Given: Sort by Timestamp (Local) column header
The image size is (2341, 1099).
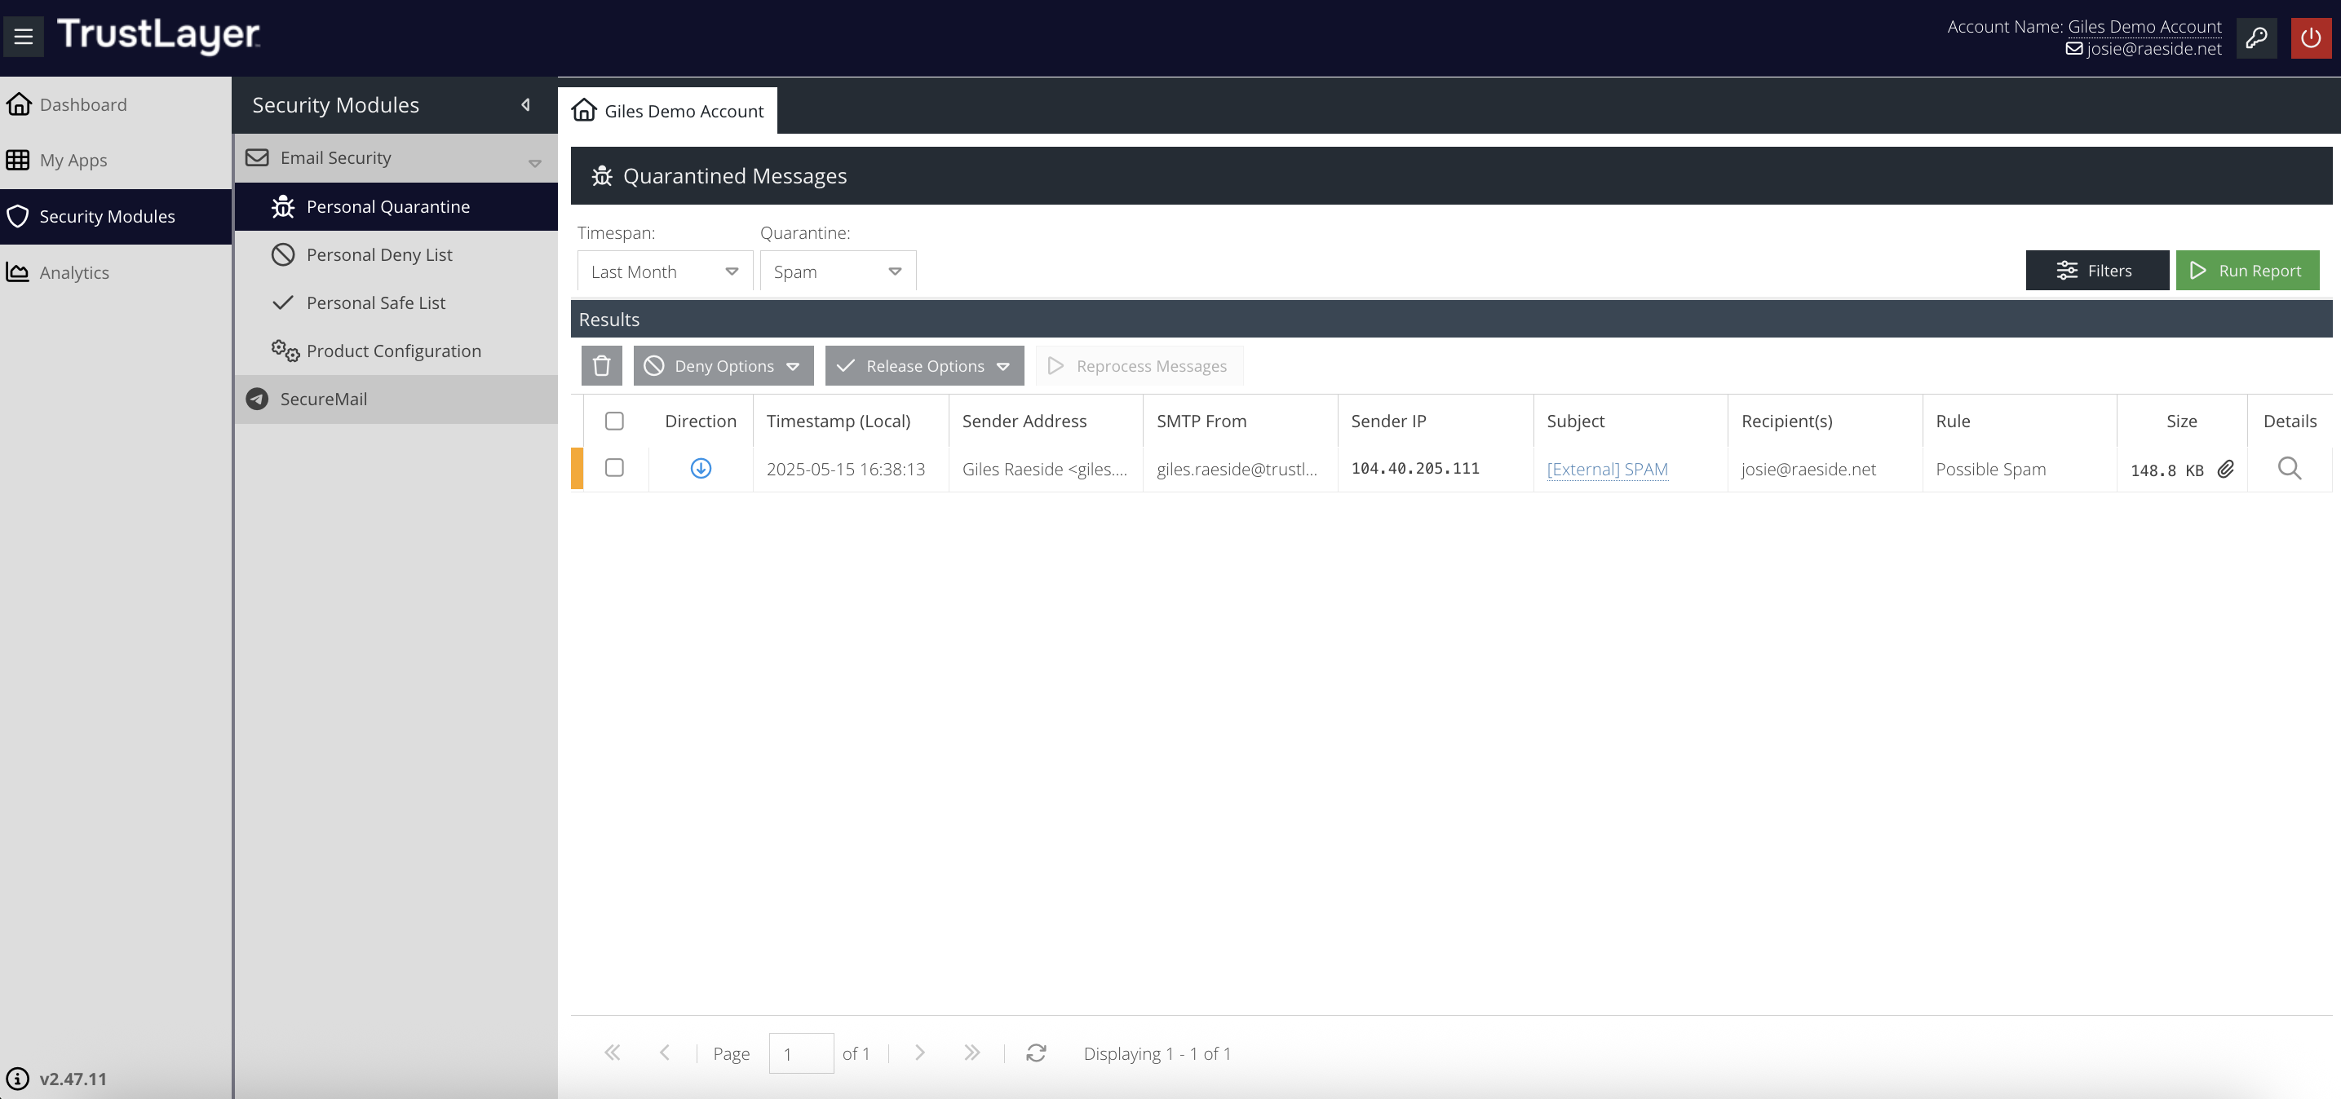Looking at the screenshot, I should click(851, 421).
